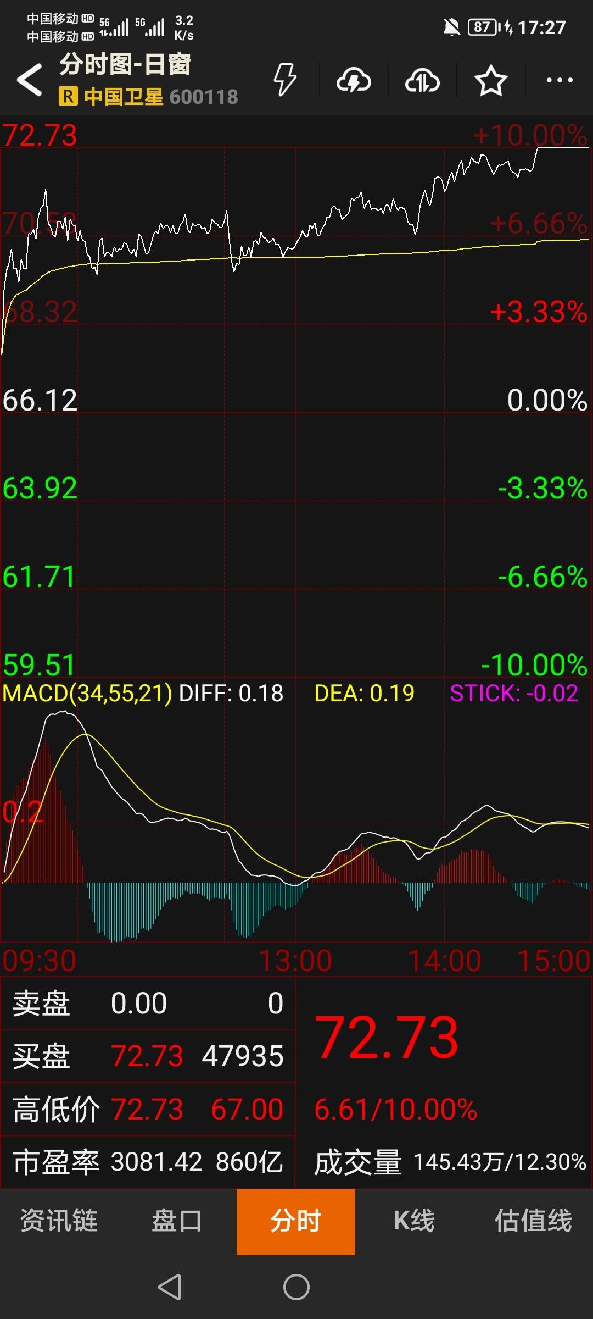Tap the 卖盘 0.00 row
Image resolution: width=593 pixels, height=1319 pixels.
click(x=148, y=1003)
